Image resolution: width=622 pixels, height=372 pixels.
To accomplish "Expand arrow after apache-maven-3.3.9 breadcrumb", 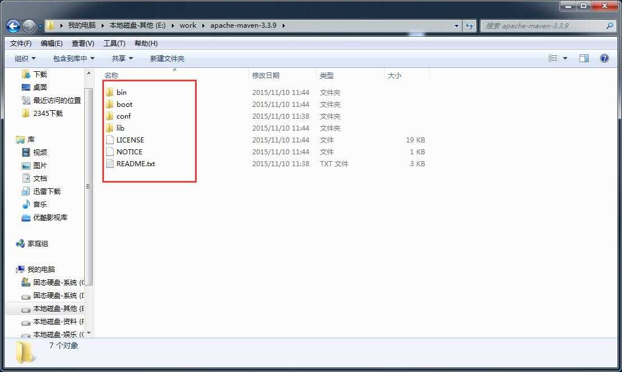I will point(284,26).
